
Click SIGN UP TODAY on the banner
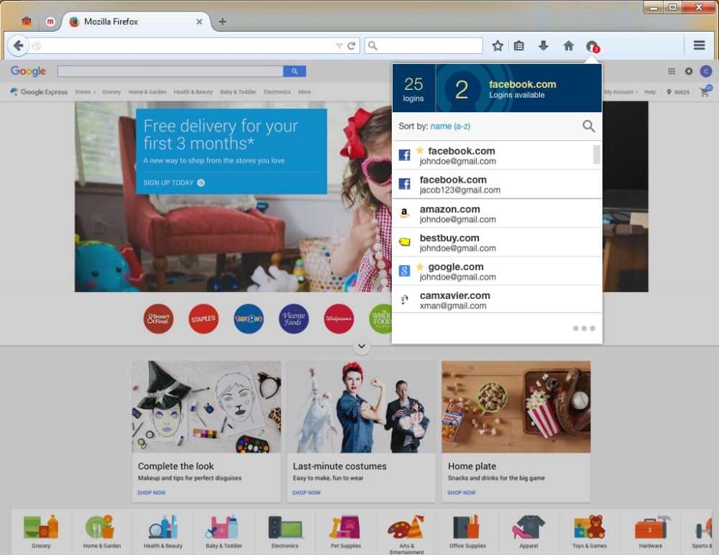[x=174, y=183]
